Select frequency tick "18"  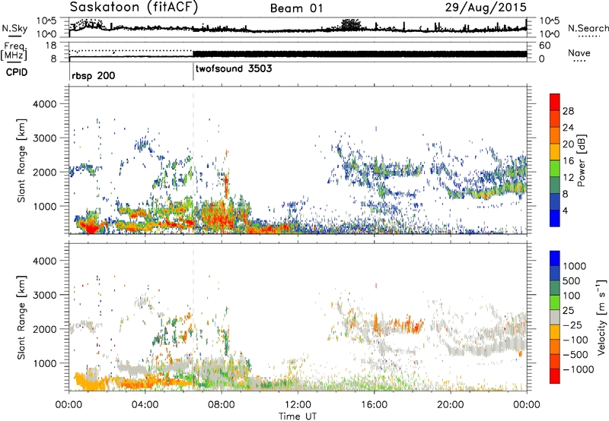[51, 46]
